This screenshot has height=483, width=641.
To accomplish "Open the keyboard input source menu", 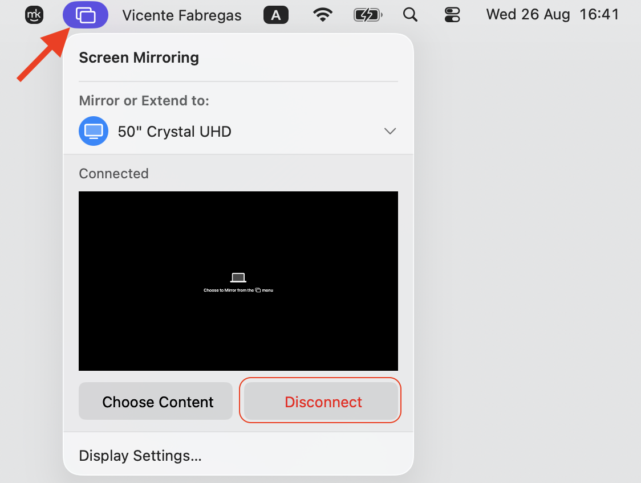I will 276,15.
